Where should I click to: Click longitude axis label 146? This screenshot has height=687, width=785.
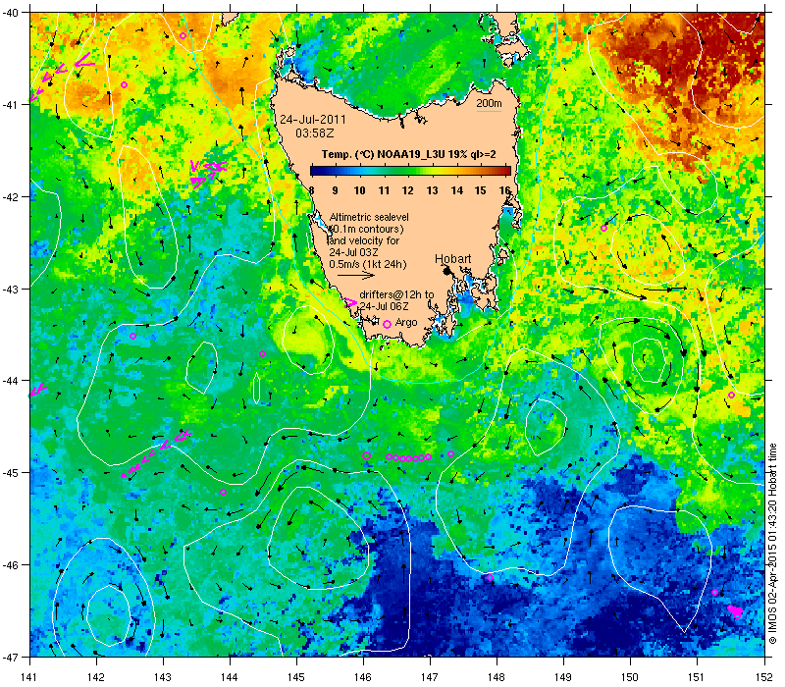point(363,677)
